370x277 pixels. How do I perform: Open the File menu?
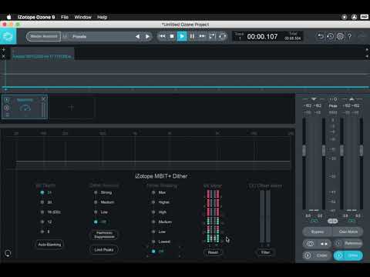point(65,17)
